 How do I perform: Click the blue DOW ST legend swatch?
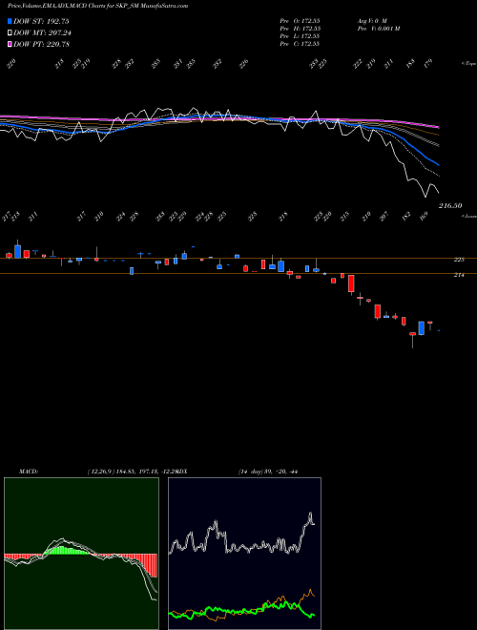10,21
